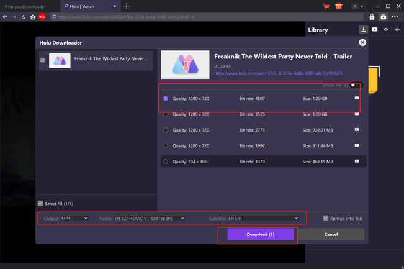The width and height of the screenshot is (404, 269).
Task: Open the Subtitle EN SRT dropdown
Action: click(263, 219)
